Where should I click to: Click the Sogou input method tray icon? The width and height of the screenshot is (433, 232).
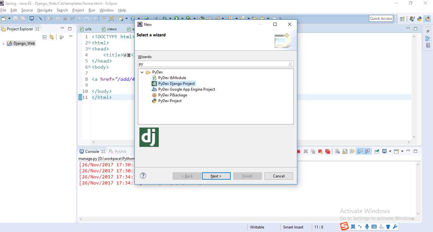pyautogui.click(x=344, y=227)
